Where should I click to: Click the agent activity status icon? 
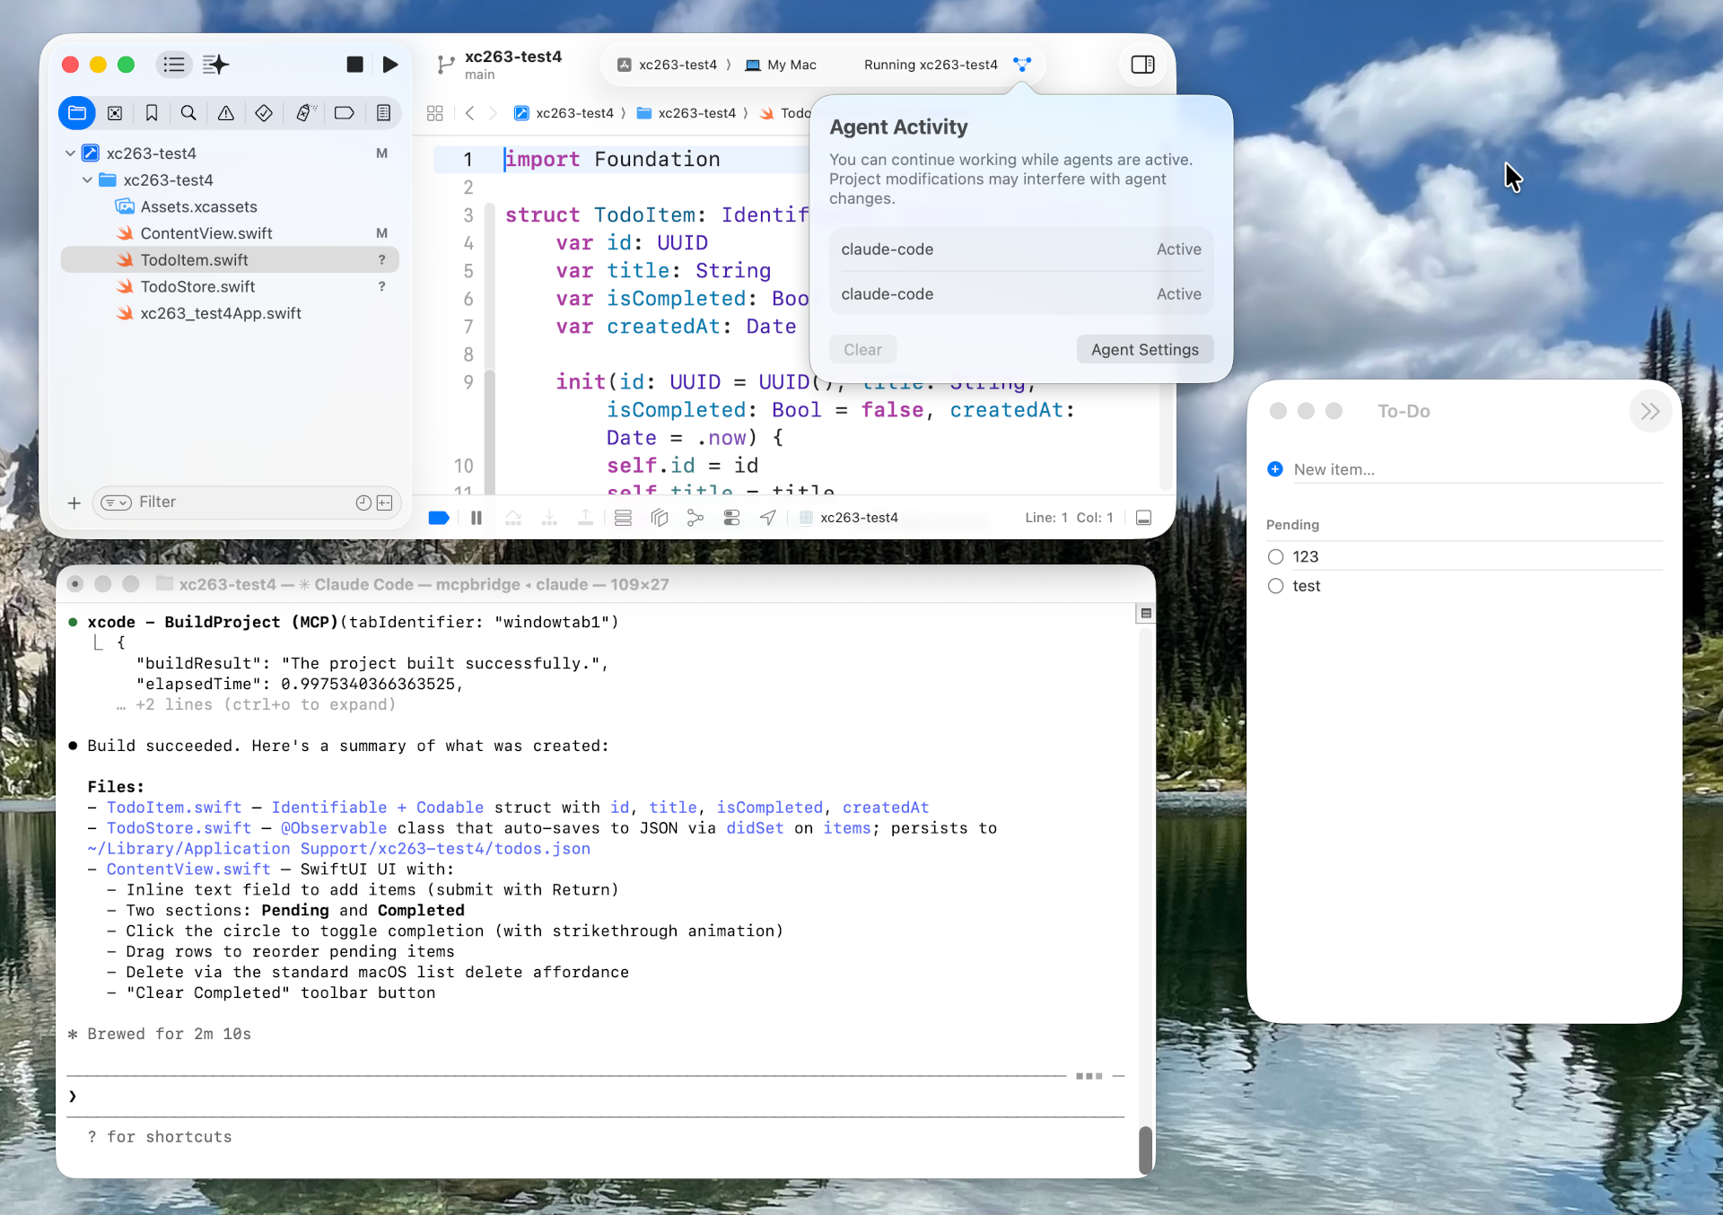click(x=1022, y=65)
